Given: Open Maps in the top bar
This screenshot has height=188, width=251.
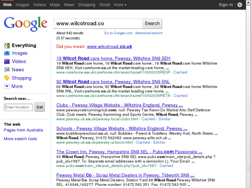Looking at the screenshot, I should click(55, 5).
